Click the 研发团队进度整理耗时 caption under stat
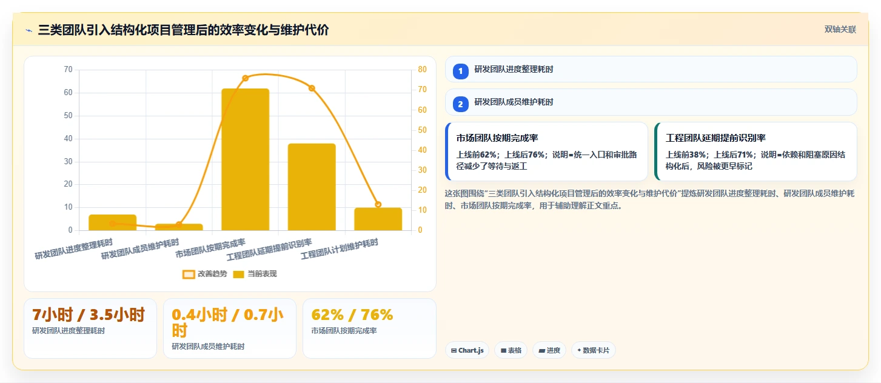This screenshot has height=383, width=881. 69,331
